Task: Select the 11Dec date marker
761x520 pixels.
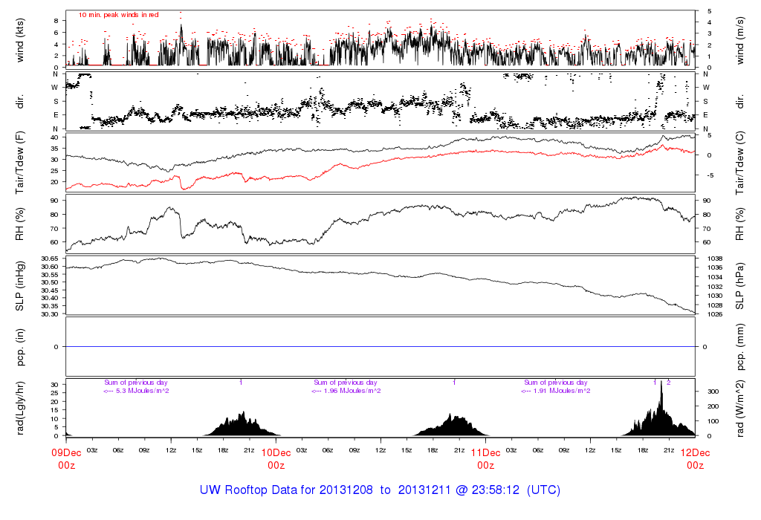Action: pyautogui.click(x=485, y=452)
